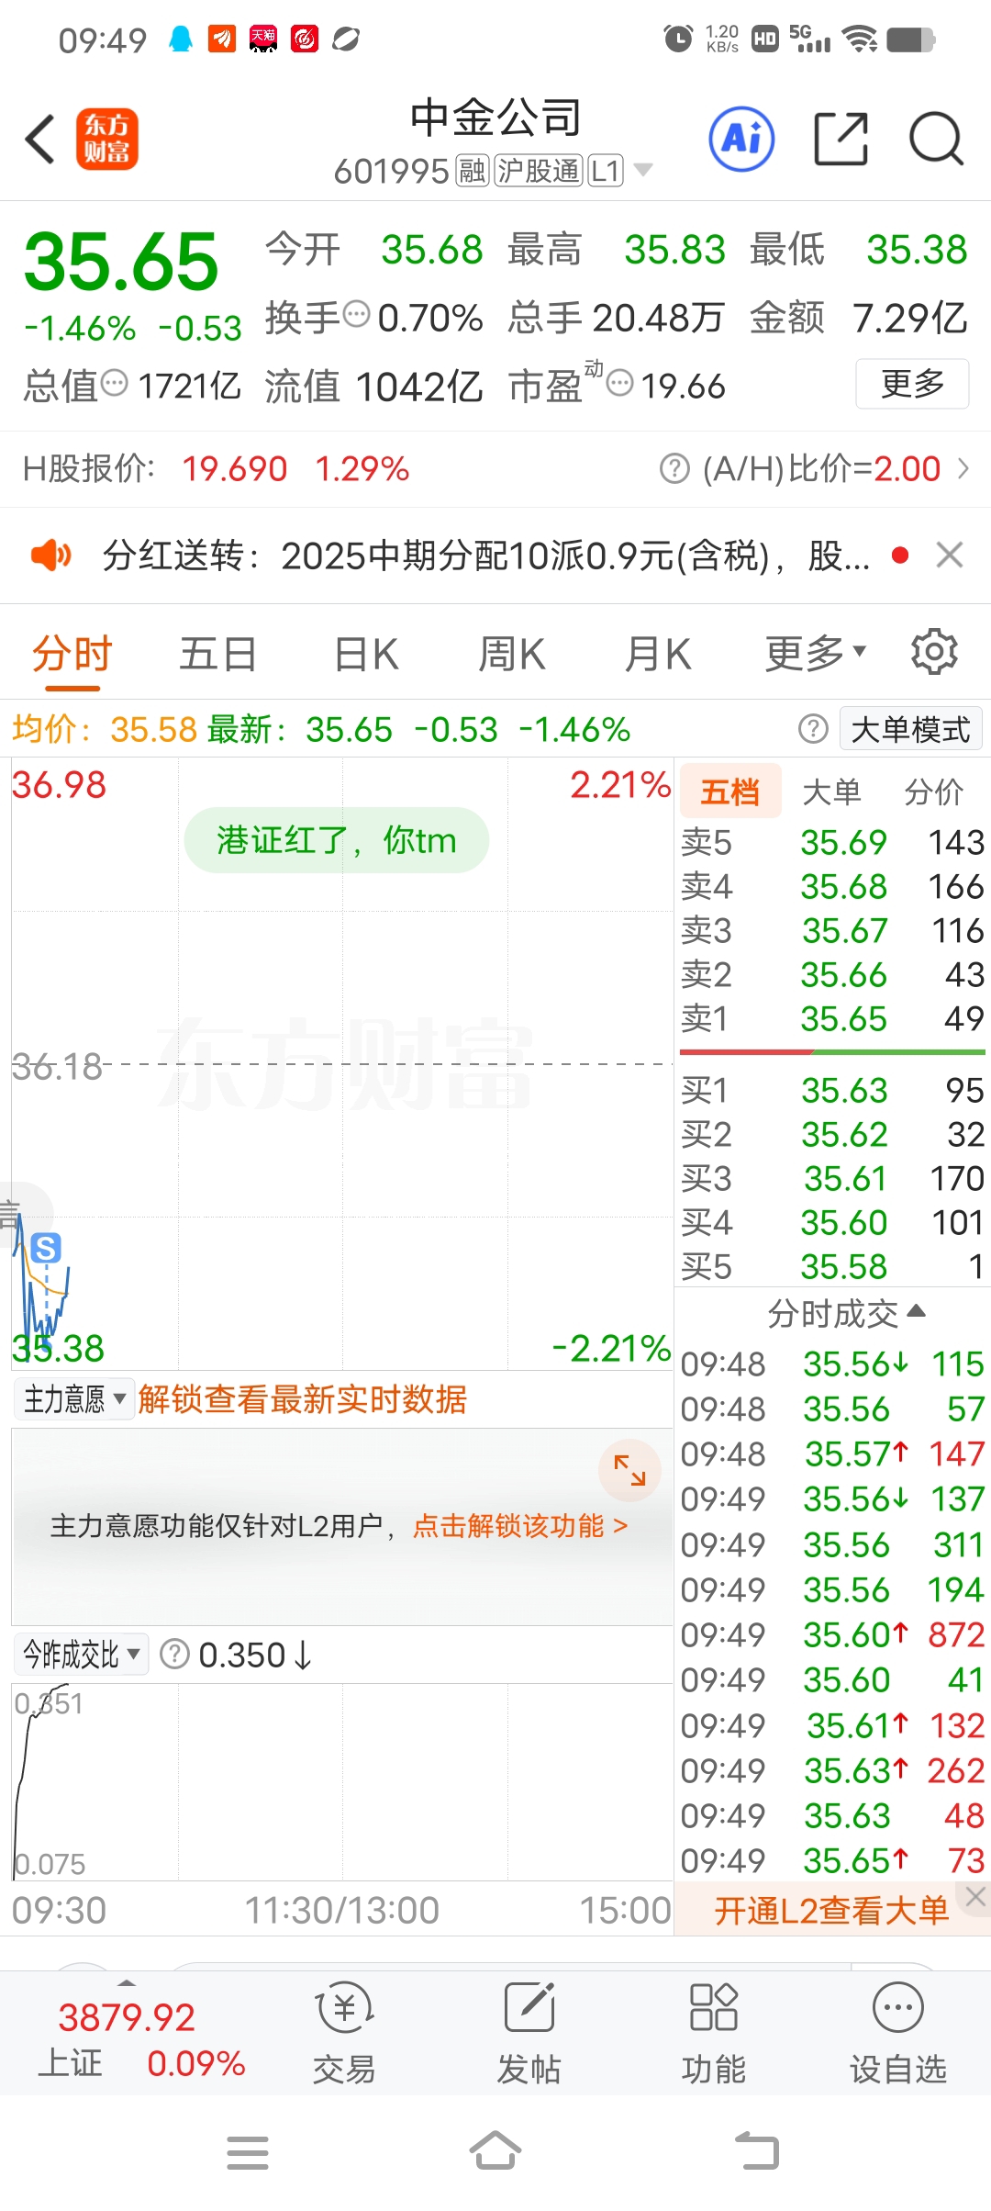Expand the 上证 index bar
Image resolution: width=991 pixels, height=2211 pixels.
click(x=127, y=1981)
